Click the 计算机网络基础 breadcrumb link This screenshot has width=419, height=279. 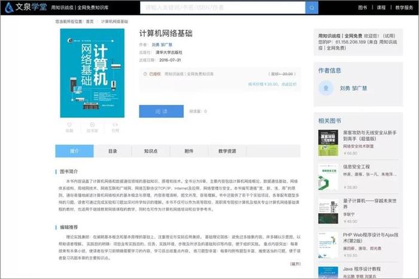(115, 22)
